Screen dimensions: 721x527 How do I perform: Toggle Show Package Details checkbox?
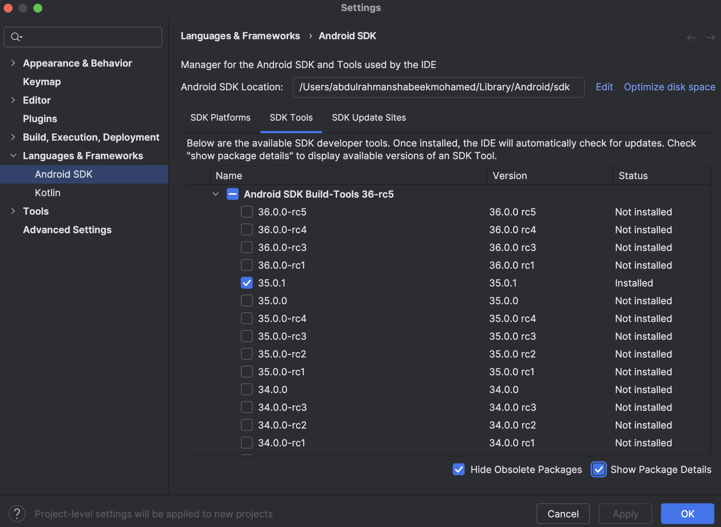tap(599, 469)
